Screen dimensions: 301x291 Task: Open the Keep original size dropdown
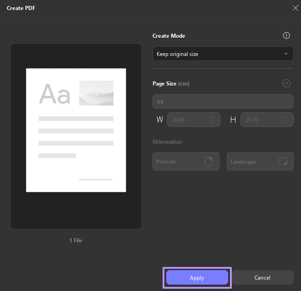(223, 54)
